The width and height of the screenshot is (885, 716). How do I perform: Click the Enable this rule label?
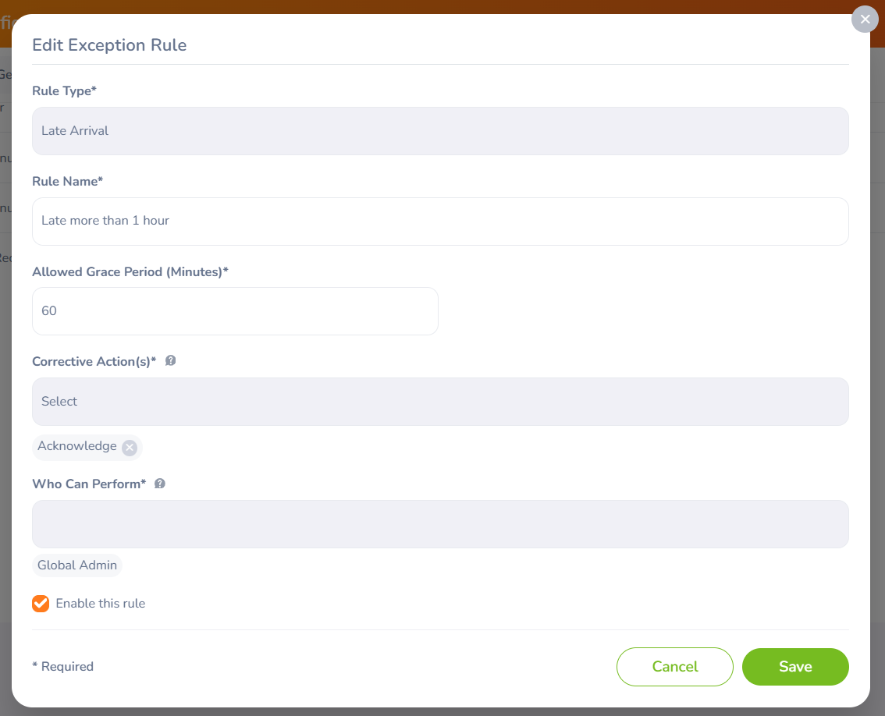[x=101, y=604]
